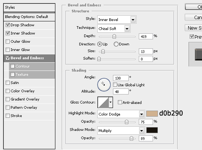Image resolution: width=202 pixels, height=150 pixels.
Task: Select the Outer Glow style row label
Action: coord(20,42)
